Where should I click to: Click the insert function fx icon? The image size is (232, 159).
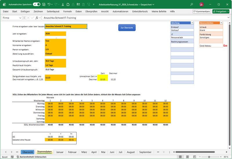click(37, 18)
